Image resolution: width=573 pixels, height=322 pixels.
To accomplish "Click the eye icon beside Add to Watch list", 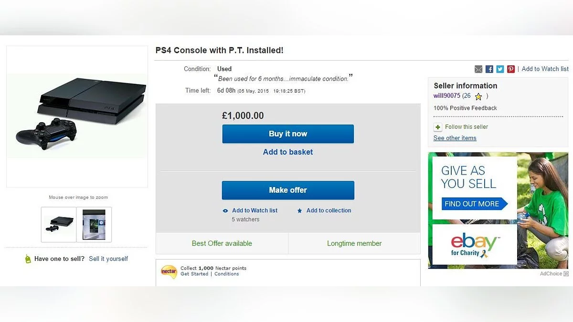I will click(x=225, y=211).
